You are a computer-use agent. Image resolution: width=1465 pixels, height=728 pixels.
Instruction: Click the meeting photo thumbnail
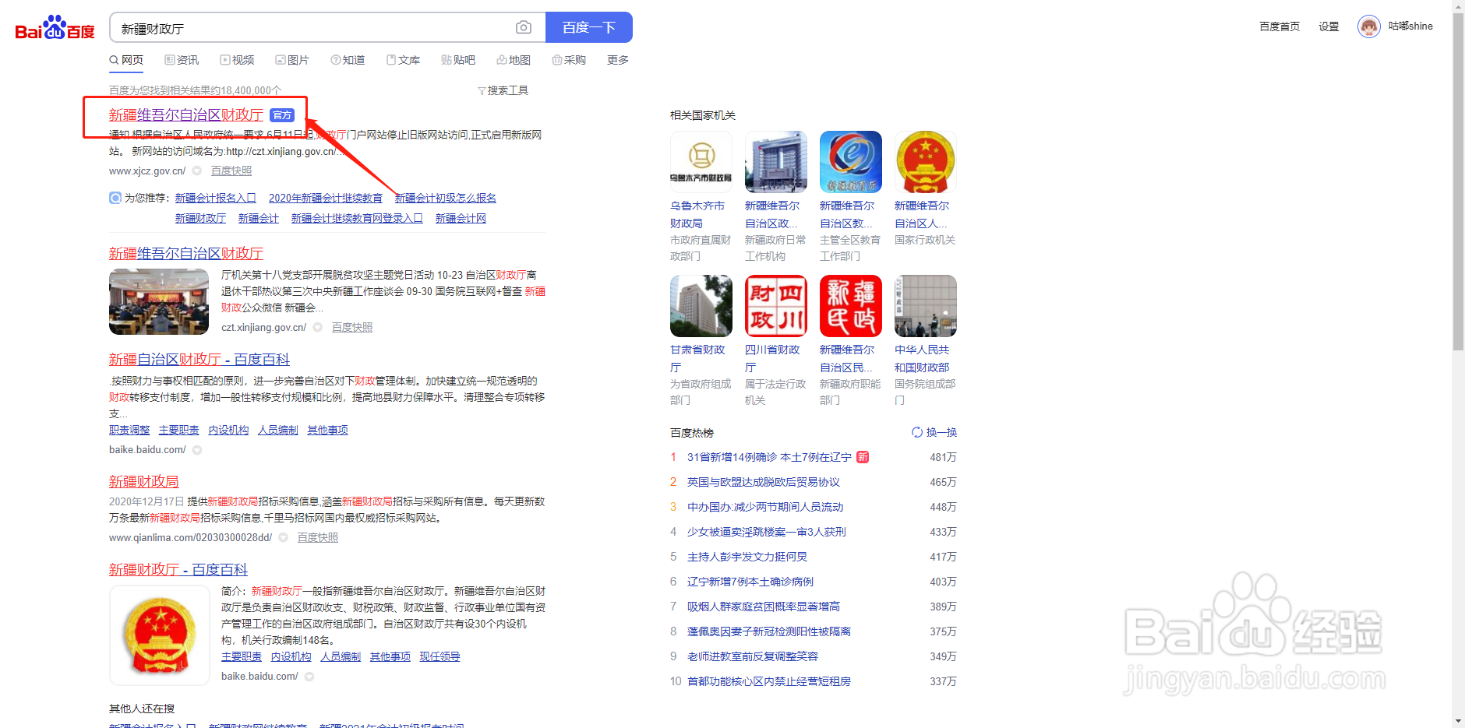(159, 301)
